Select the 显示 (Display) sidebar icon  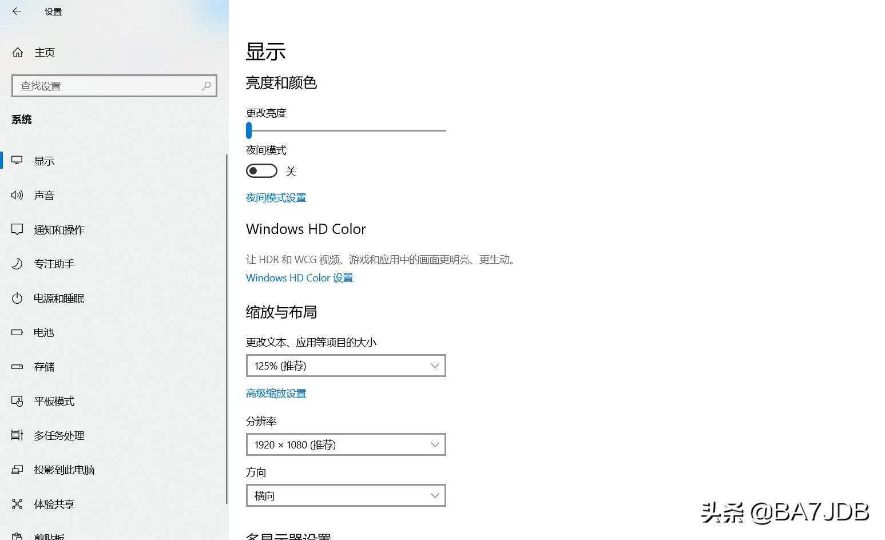(44, 161)
